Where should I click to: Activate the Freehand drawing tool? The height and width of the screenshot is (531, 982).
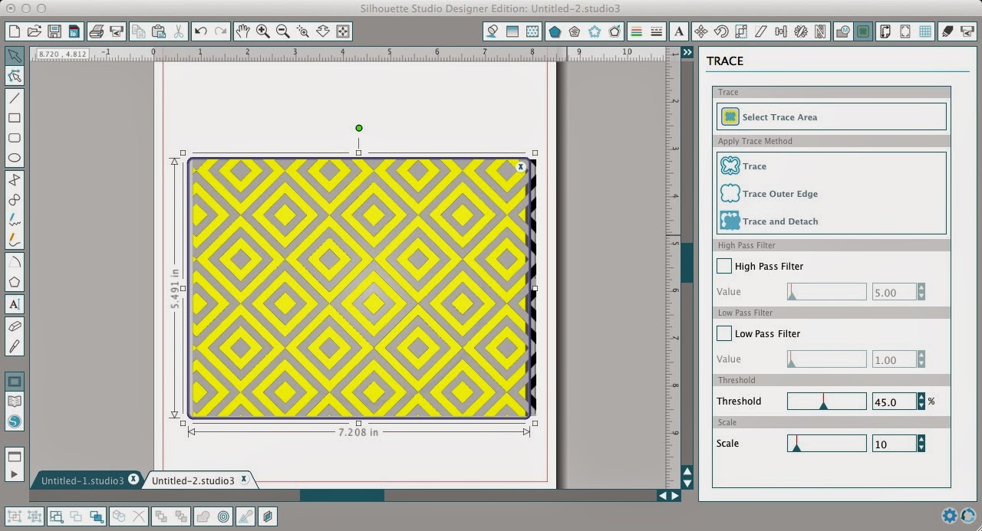click(x=14, y=218)
